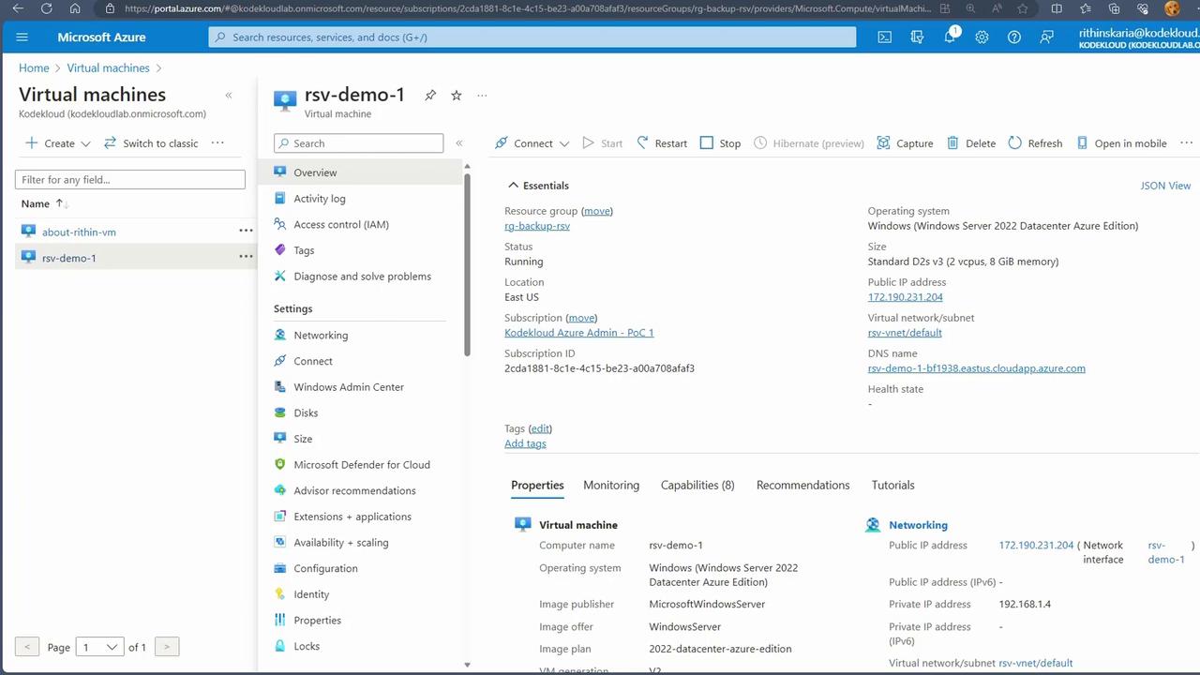The image size is (1200, 675).
Task: Open the Essentials public IP address link
Action: [906, 297]
